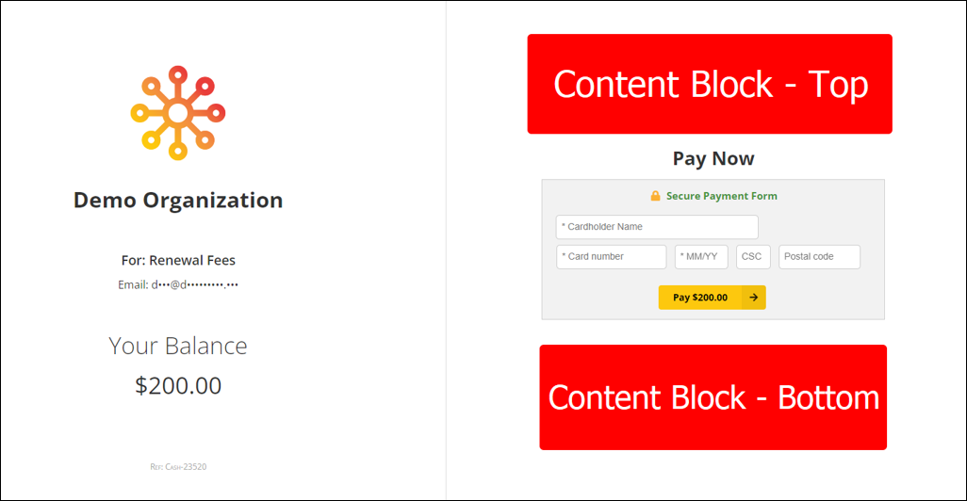Click the Demo Organization logo
The image size is (967, 501).
178,113
